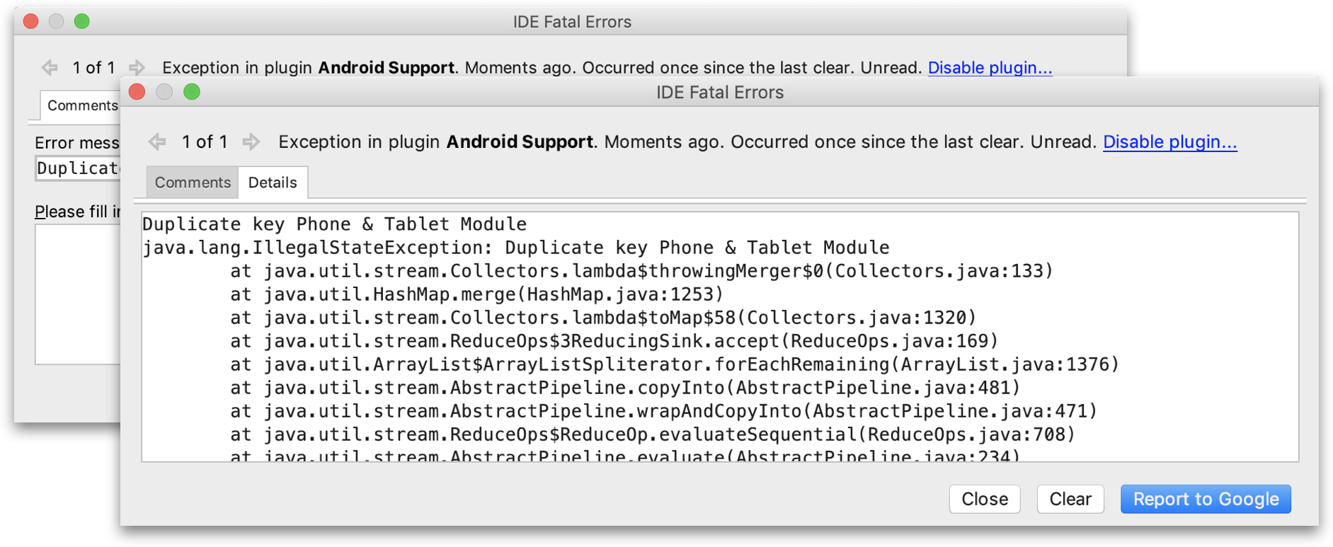The width and height of the screenshot is (1333, 547).
Task: Open the Comments tab in back dialog
Action: [81, 105]
